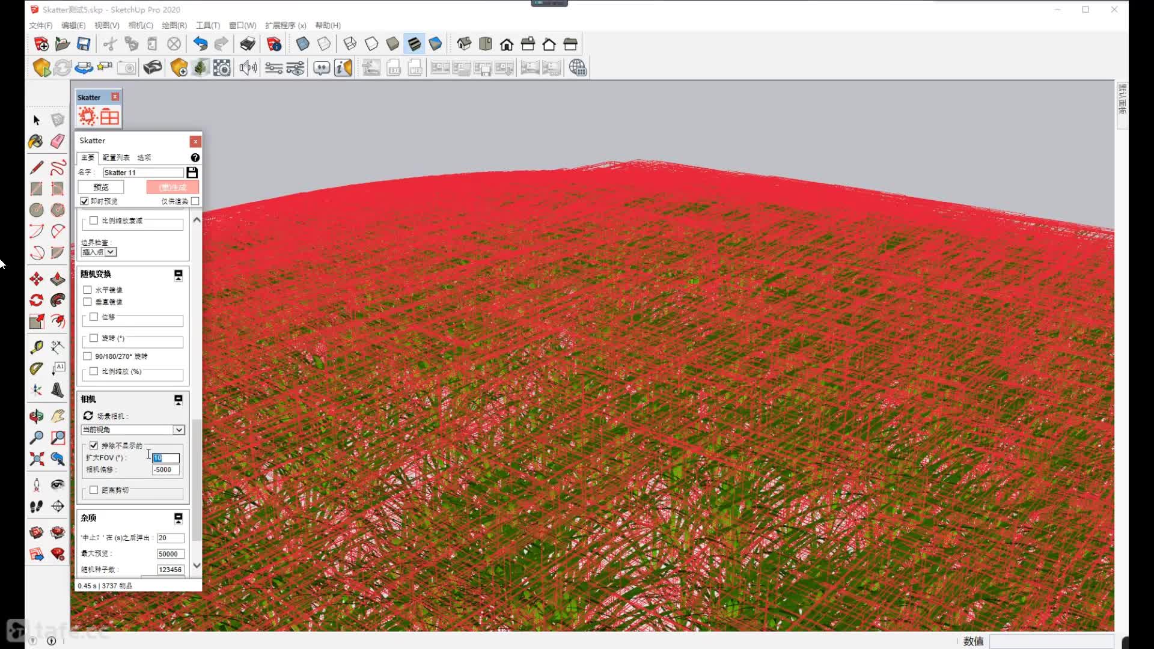Screen dimensions: 1154x649
Task: Select the Wireframe face style
Action: (x=350, y=44)
